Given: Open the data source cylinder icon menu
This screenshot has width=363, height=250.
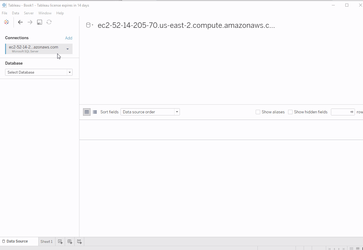Looking at the screenshot, I should pyautogui.click(x=90, y=25).
